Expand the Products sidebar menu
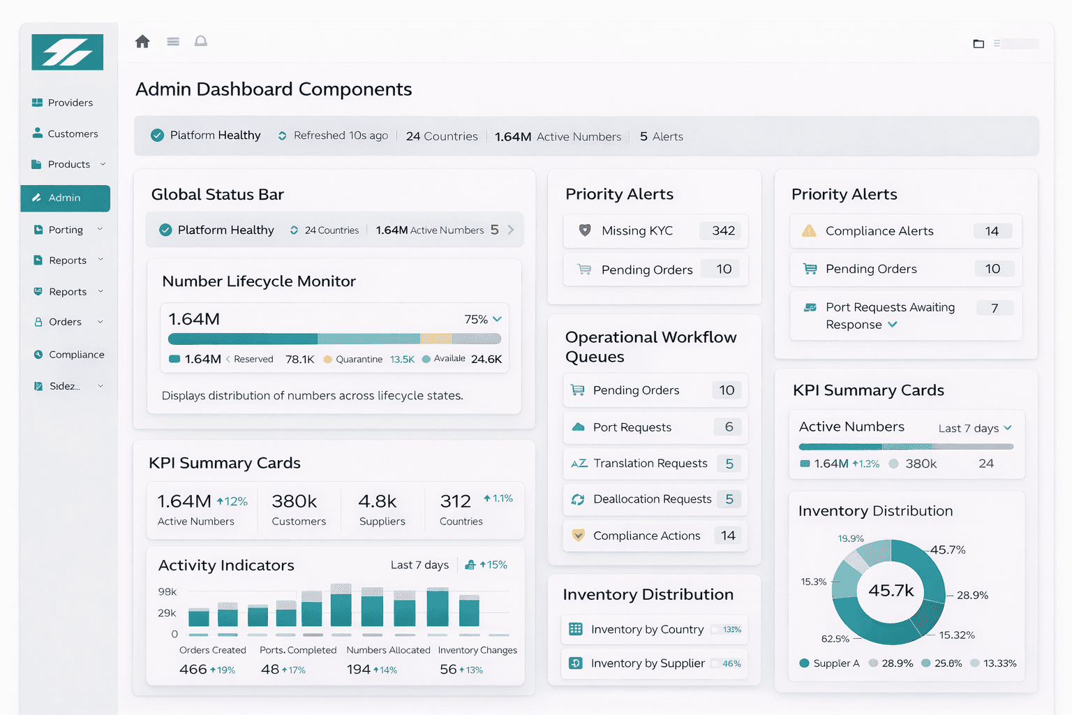The height and width of the screenshot is (715, 1072). (103, 164)
